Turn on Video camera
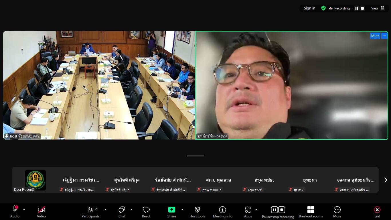 (41, 212)
